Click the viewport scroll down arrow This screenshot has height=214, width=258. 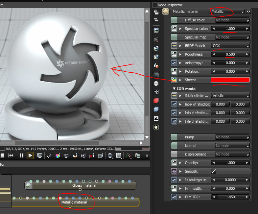pos(147,137)
